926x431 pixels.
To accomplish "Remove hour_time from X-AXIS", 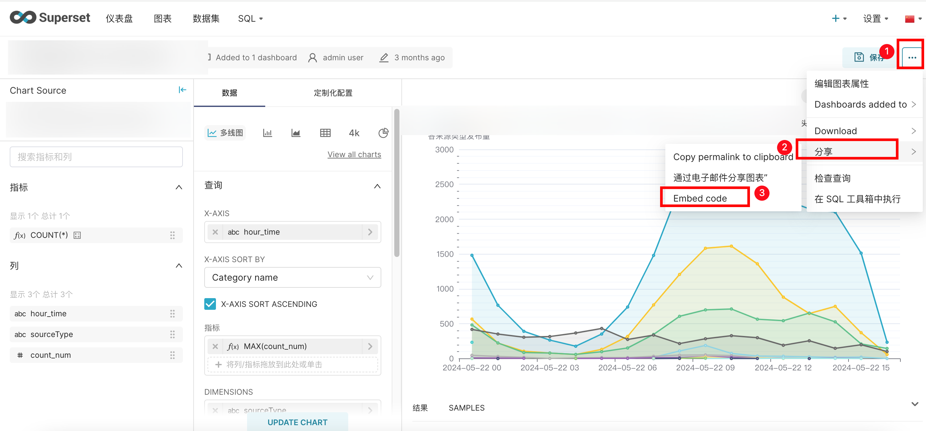I will (x=215, y=232).
